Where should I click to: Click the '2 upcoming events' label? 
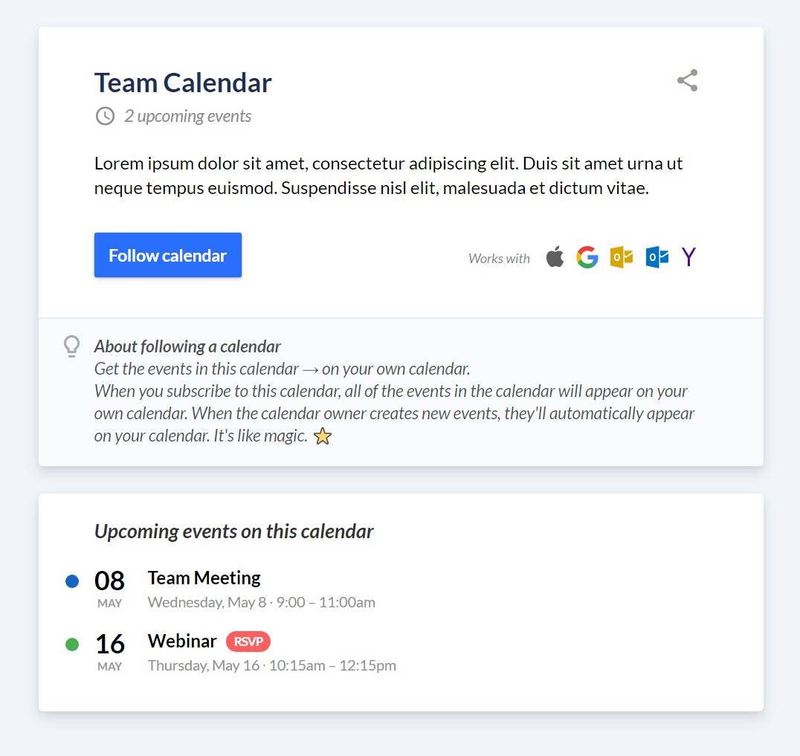187,116
